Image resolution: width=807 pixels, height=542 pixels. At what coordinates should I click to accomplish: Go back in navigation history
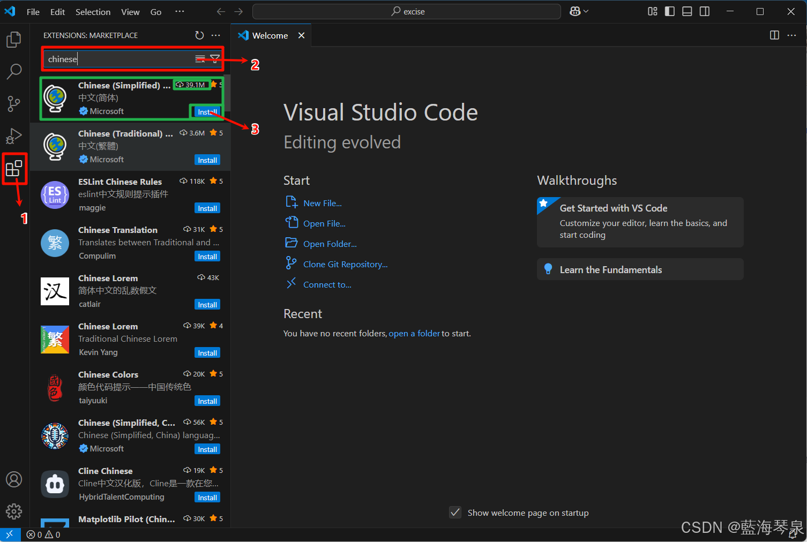(221, 12)
